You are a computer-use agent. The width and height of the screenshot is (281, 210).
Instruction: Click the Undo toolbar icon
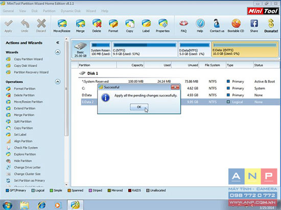point(25,26)
